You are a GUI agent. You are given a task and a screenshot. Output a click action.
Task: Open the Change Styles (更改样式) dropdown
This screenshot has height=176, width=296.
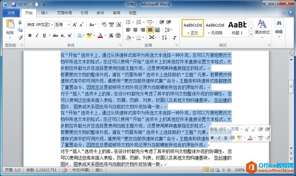point(262,28)
